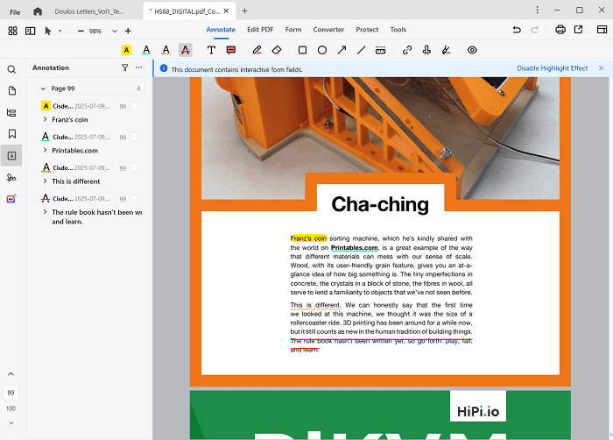
Task: Select the strikethrough annotation tool
Action: click(185, 51)
